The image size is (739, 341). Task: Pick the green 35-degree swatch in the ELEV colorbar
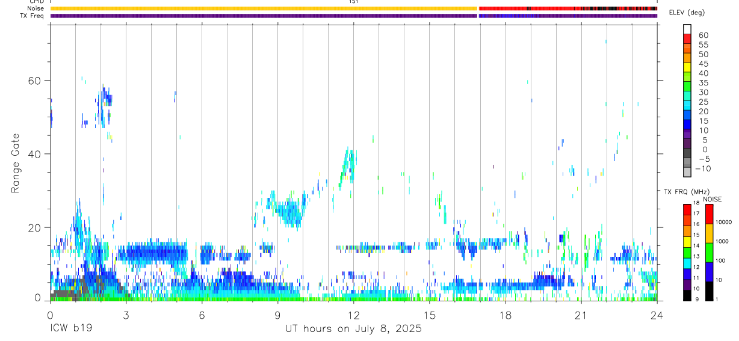(x=687, y=86)
